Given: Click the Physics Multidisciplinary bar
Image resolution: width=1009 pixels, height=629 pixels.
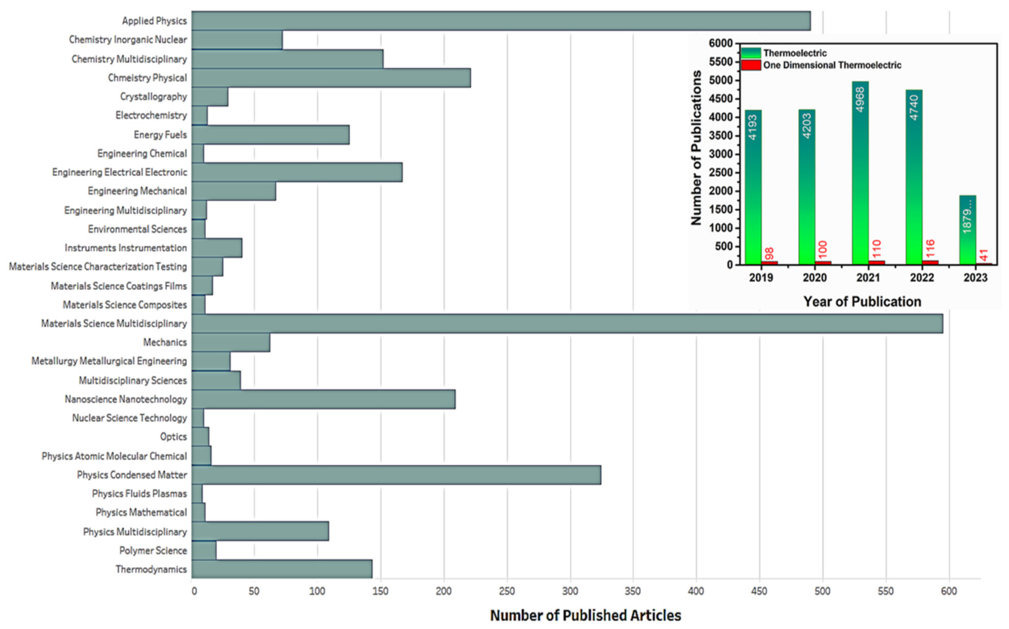Looking at the screenshot, I should point(260,531).
